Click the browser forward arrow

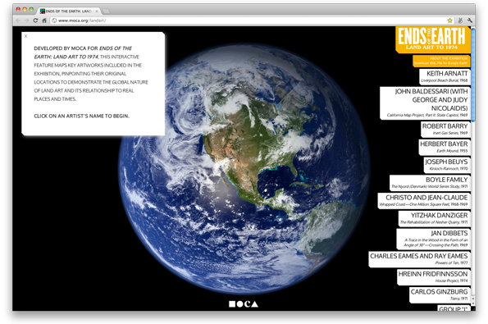27,21
